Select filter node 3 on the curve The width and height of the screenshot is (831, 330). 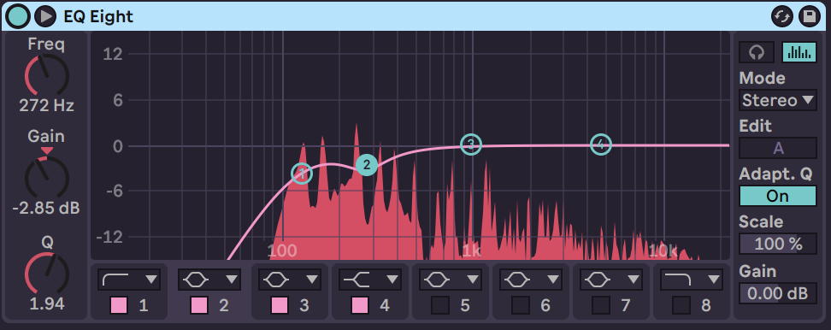(470, 144)
